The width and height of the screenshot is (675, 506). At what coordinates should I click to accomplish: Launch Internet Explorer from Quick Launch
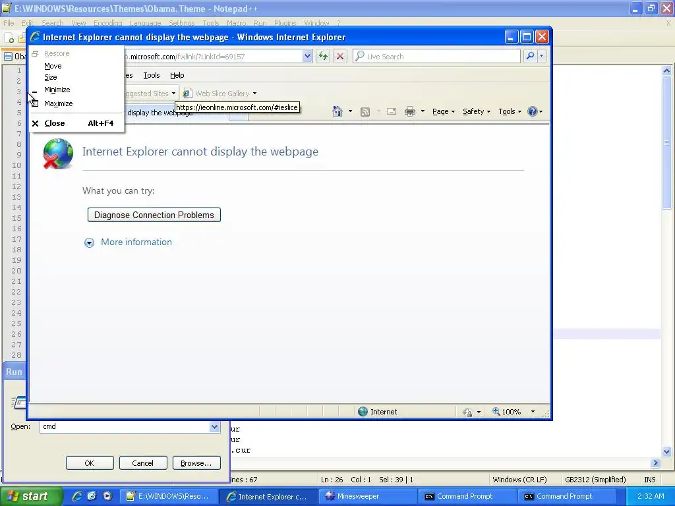[77, 496]
